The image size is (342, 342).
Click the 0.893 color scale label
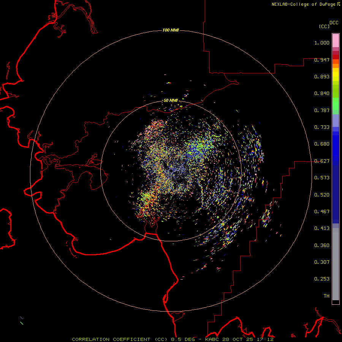pos(322,76)
